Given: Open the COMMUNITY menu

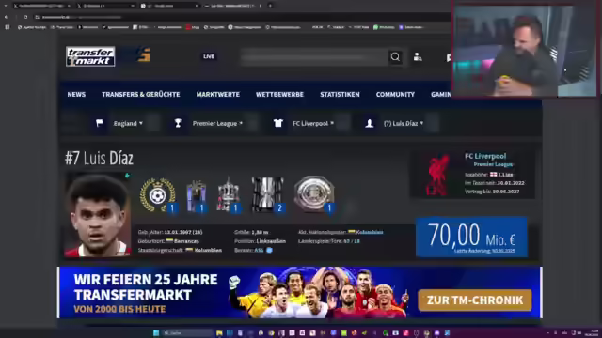Looking at the screenshot, I should (395, 94).
